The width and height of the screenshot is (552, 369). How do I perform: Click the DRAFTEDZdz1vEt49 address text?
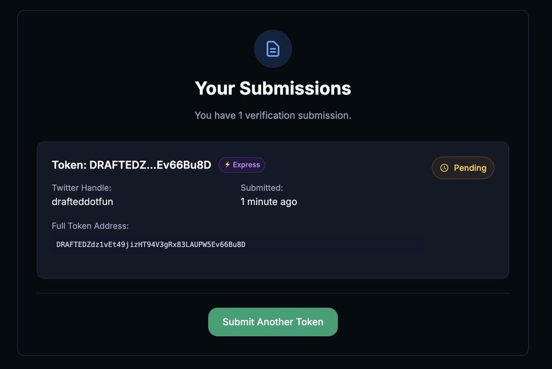pos(151,244)
